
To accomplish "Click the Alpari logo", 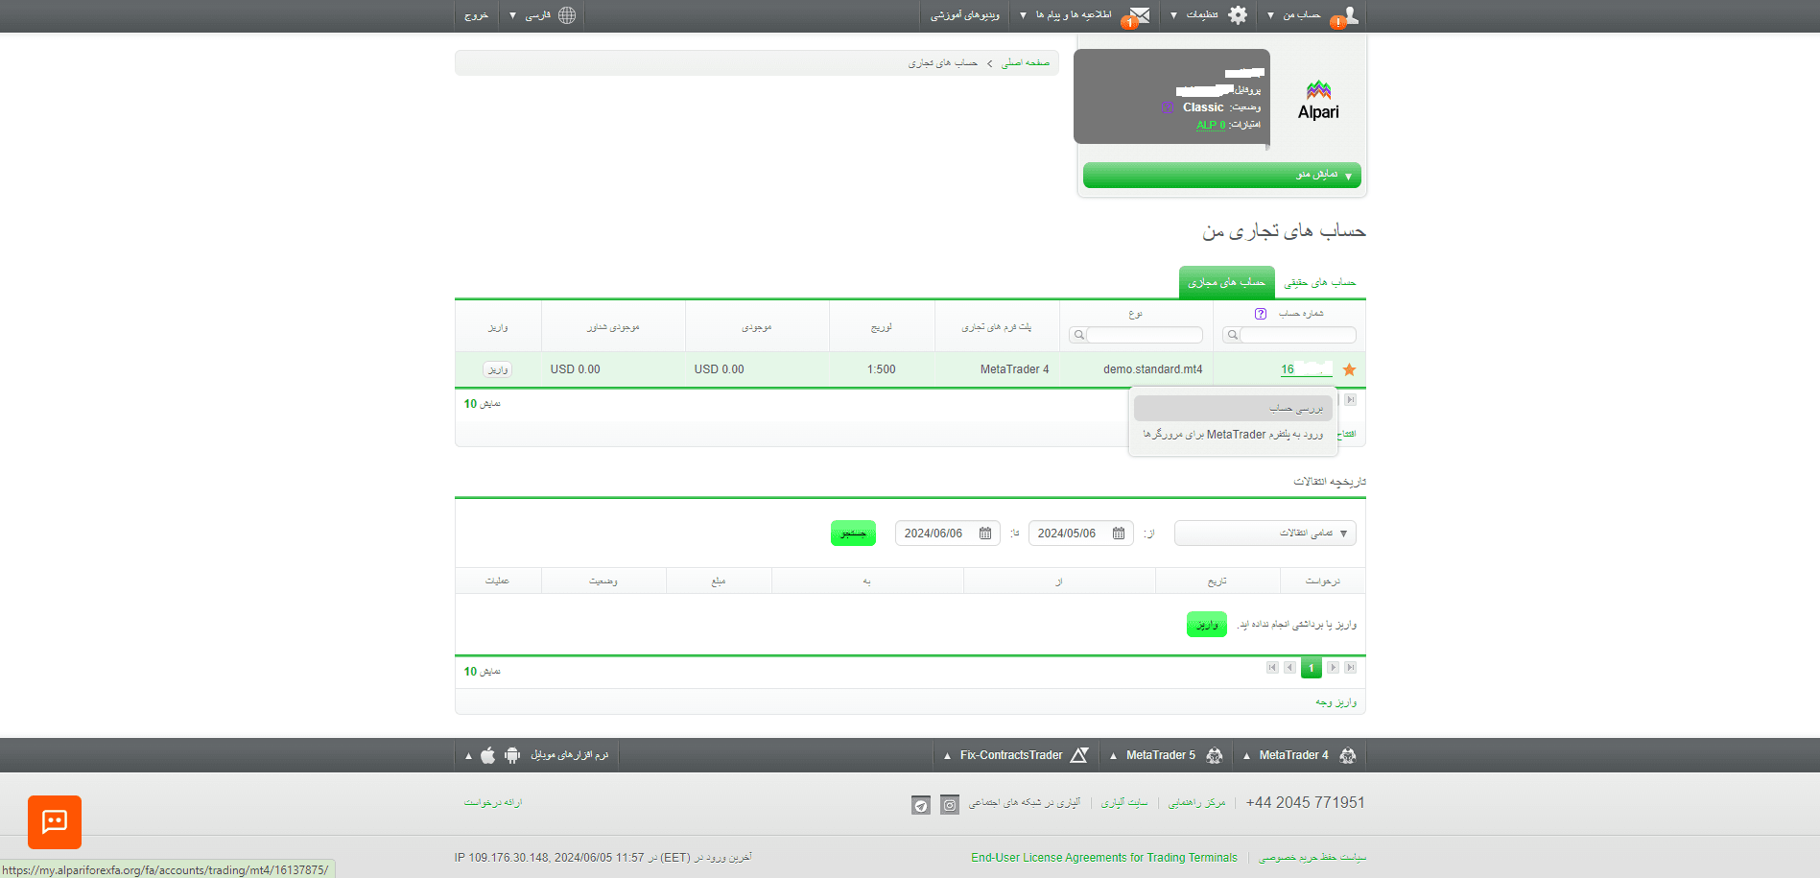I will click(x=1318, y=101).
